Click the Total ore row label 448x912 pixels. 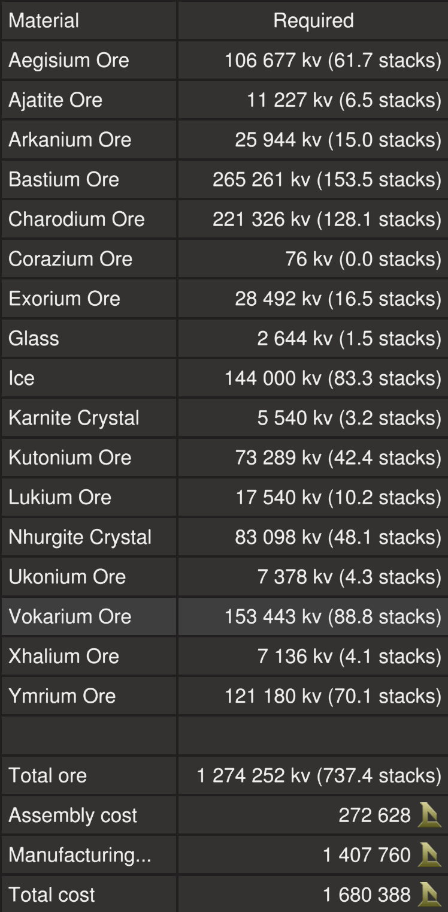click(48, 775)
